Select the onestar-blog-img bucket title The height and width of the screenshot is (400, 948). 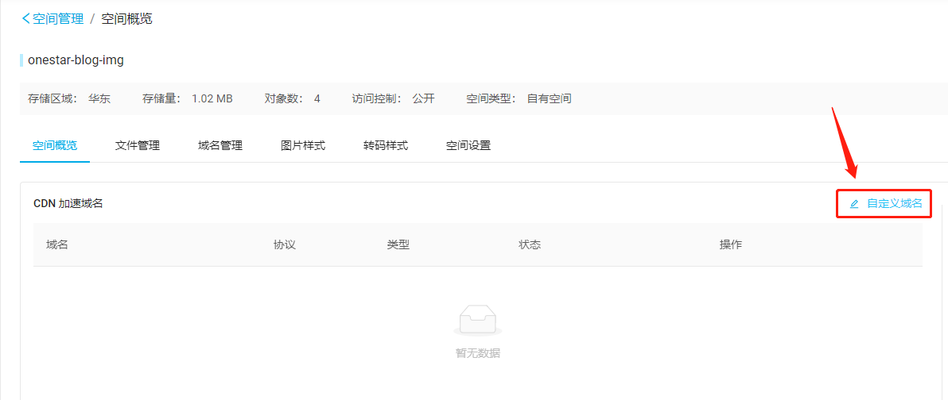(76, 60)
